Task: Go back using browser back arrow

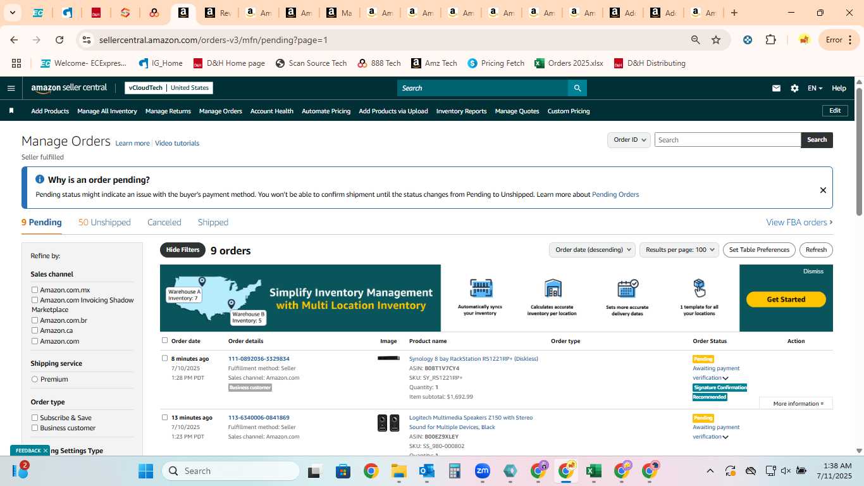Action: [14, 40]
